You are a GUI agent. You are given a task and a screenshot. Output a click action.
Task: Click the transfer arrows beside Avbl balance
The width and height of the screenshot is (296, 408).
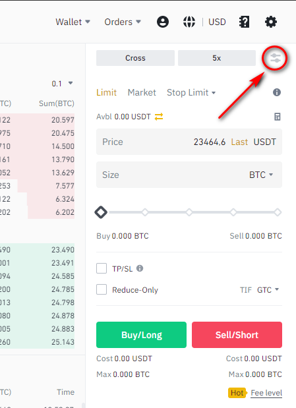(x=159, y=117)
